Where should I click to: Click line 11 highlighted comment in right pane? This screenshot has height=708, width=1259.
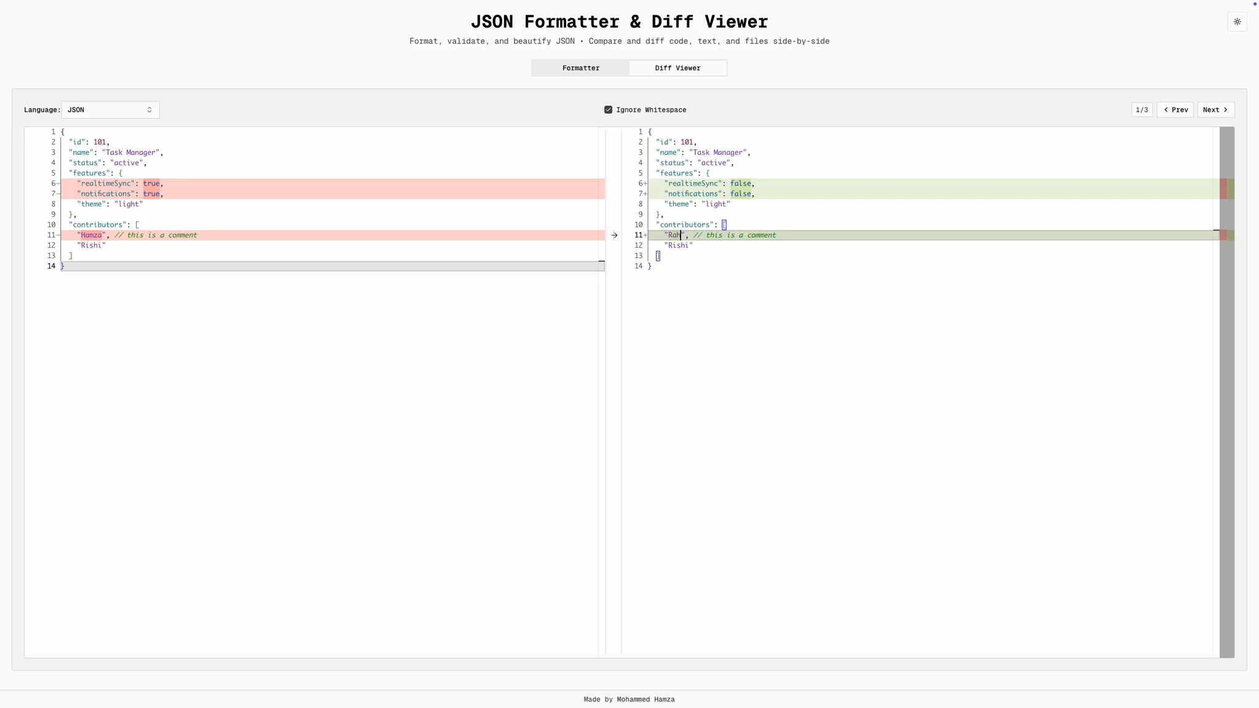click(735, 235)
